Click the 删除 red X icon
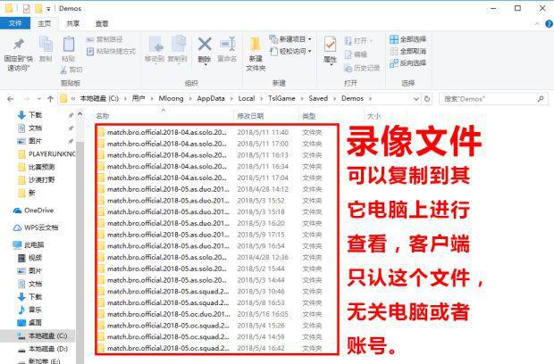554x364 pixels. coord(205,50)
